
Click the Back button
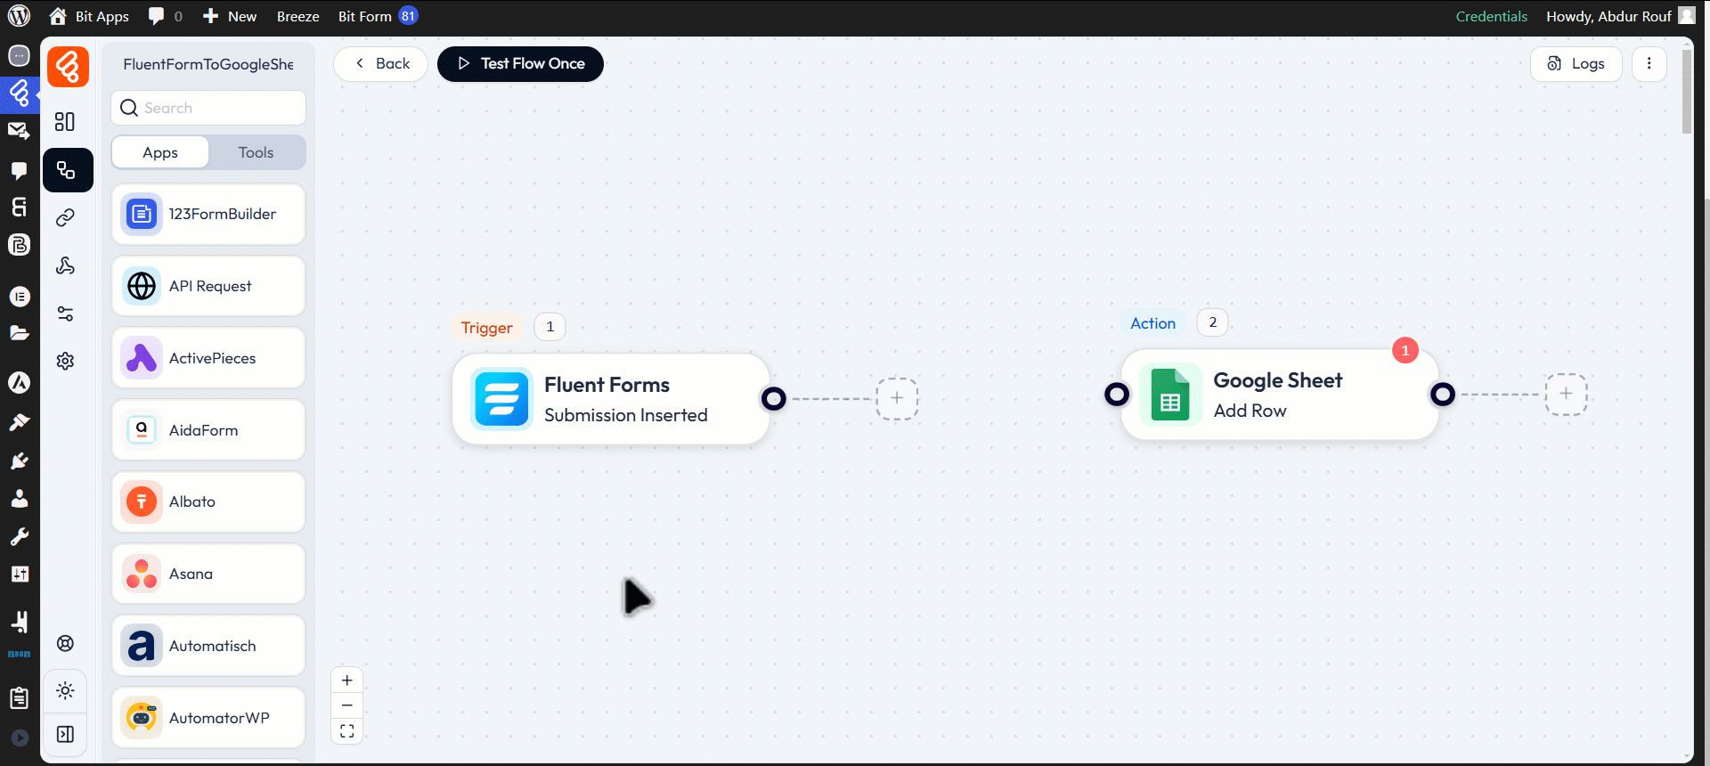click(381, 63)
